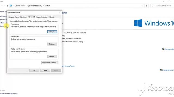Open Software License Terms link

point(68,66)
